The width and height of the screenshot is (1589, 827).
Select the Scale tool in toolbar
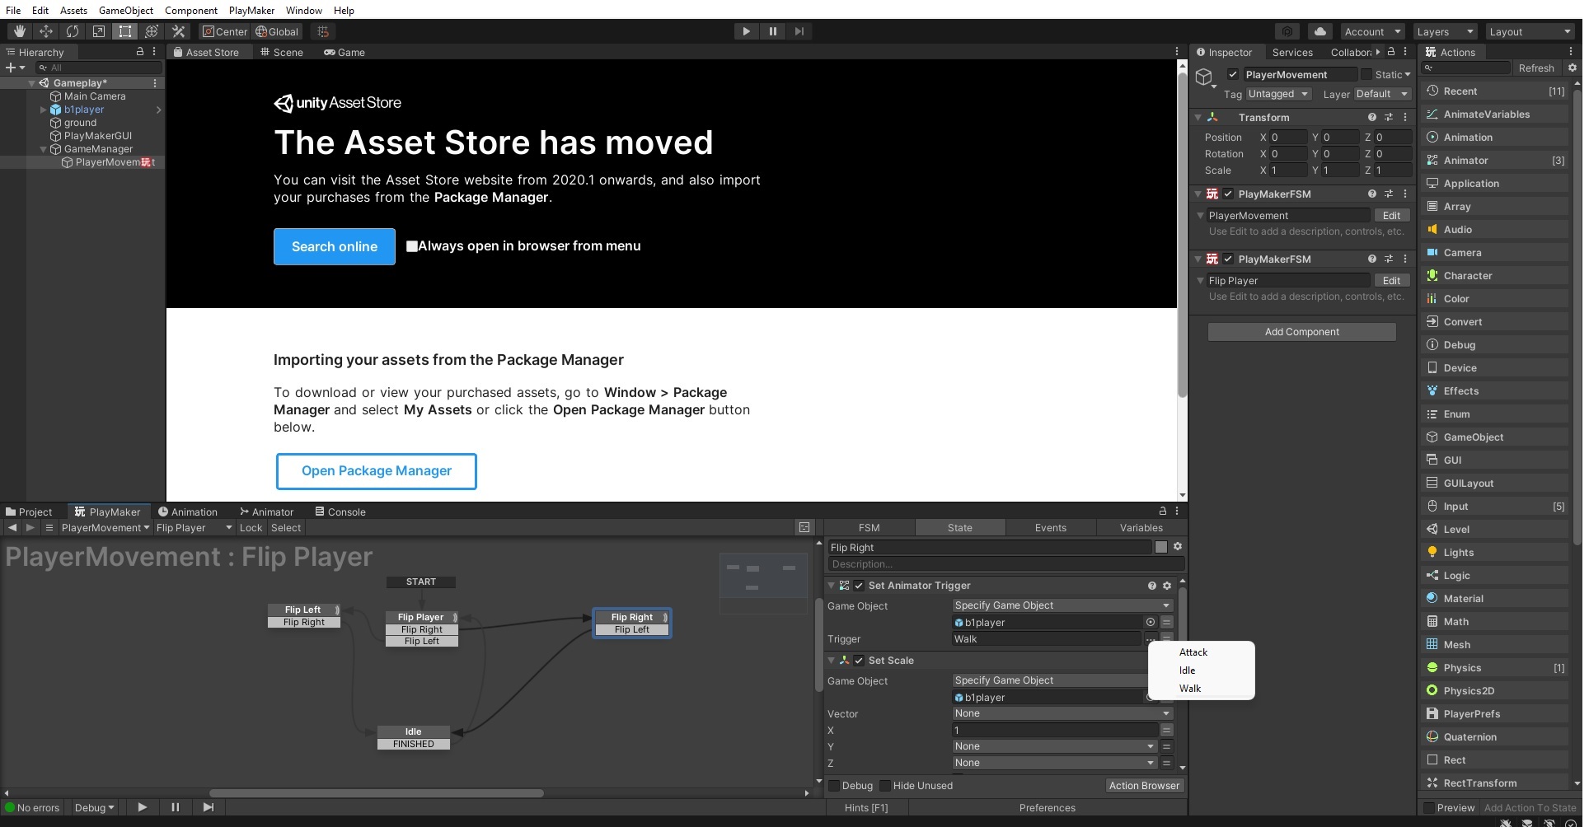(99, 31)
